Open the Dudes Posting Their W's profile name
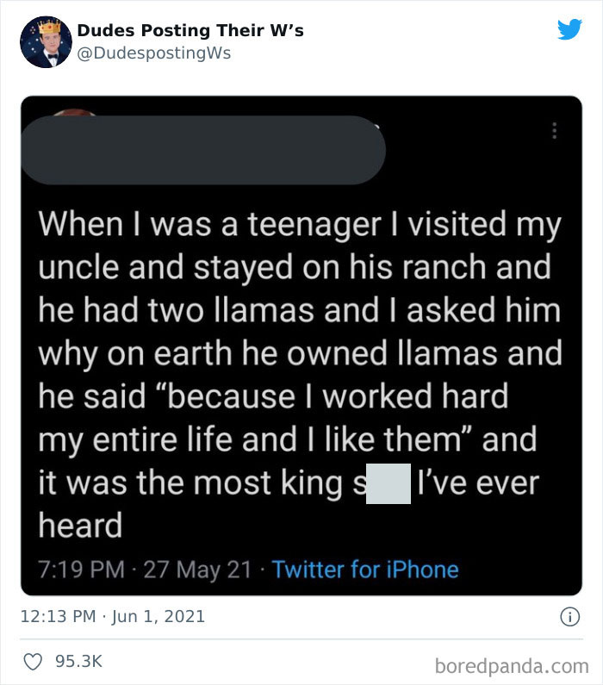Viewport: 603px width, 685px height. (x=190, y=30)
